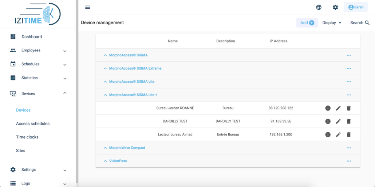
Task: Click the VisionPass group label
Action: 118,161
